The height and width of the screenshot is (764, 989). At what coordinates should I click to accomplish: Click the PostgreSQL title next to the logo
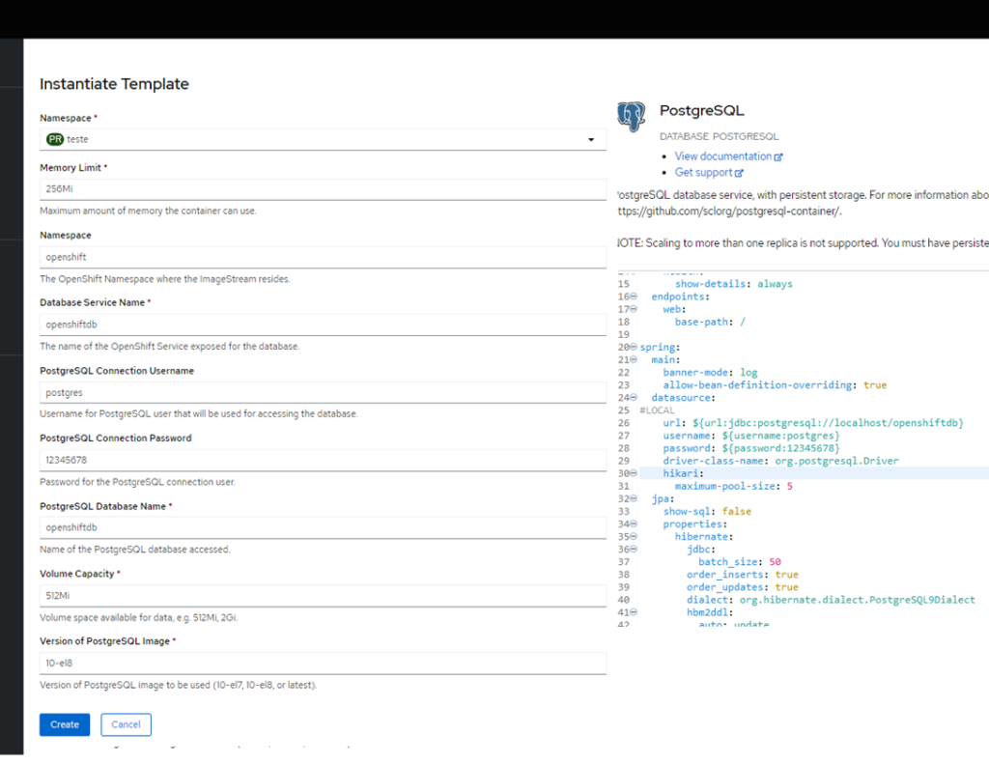coord(702,110)
